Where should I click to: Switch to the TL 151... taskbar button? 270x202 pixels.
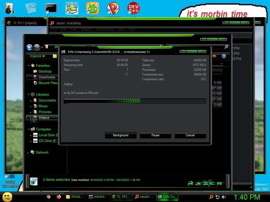point(121,197)
